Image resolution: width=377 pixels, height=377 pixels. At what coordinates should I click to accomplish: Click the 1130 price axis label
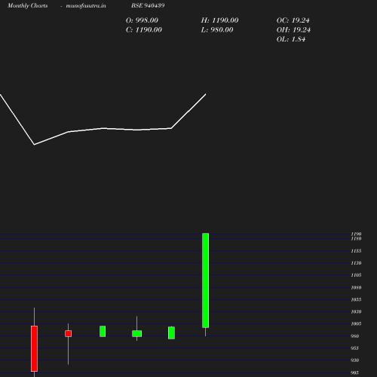pos(356,263)
